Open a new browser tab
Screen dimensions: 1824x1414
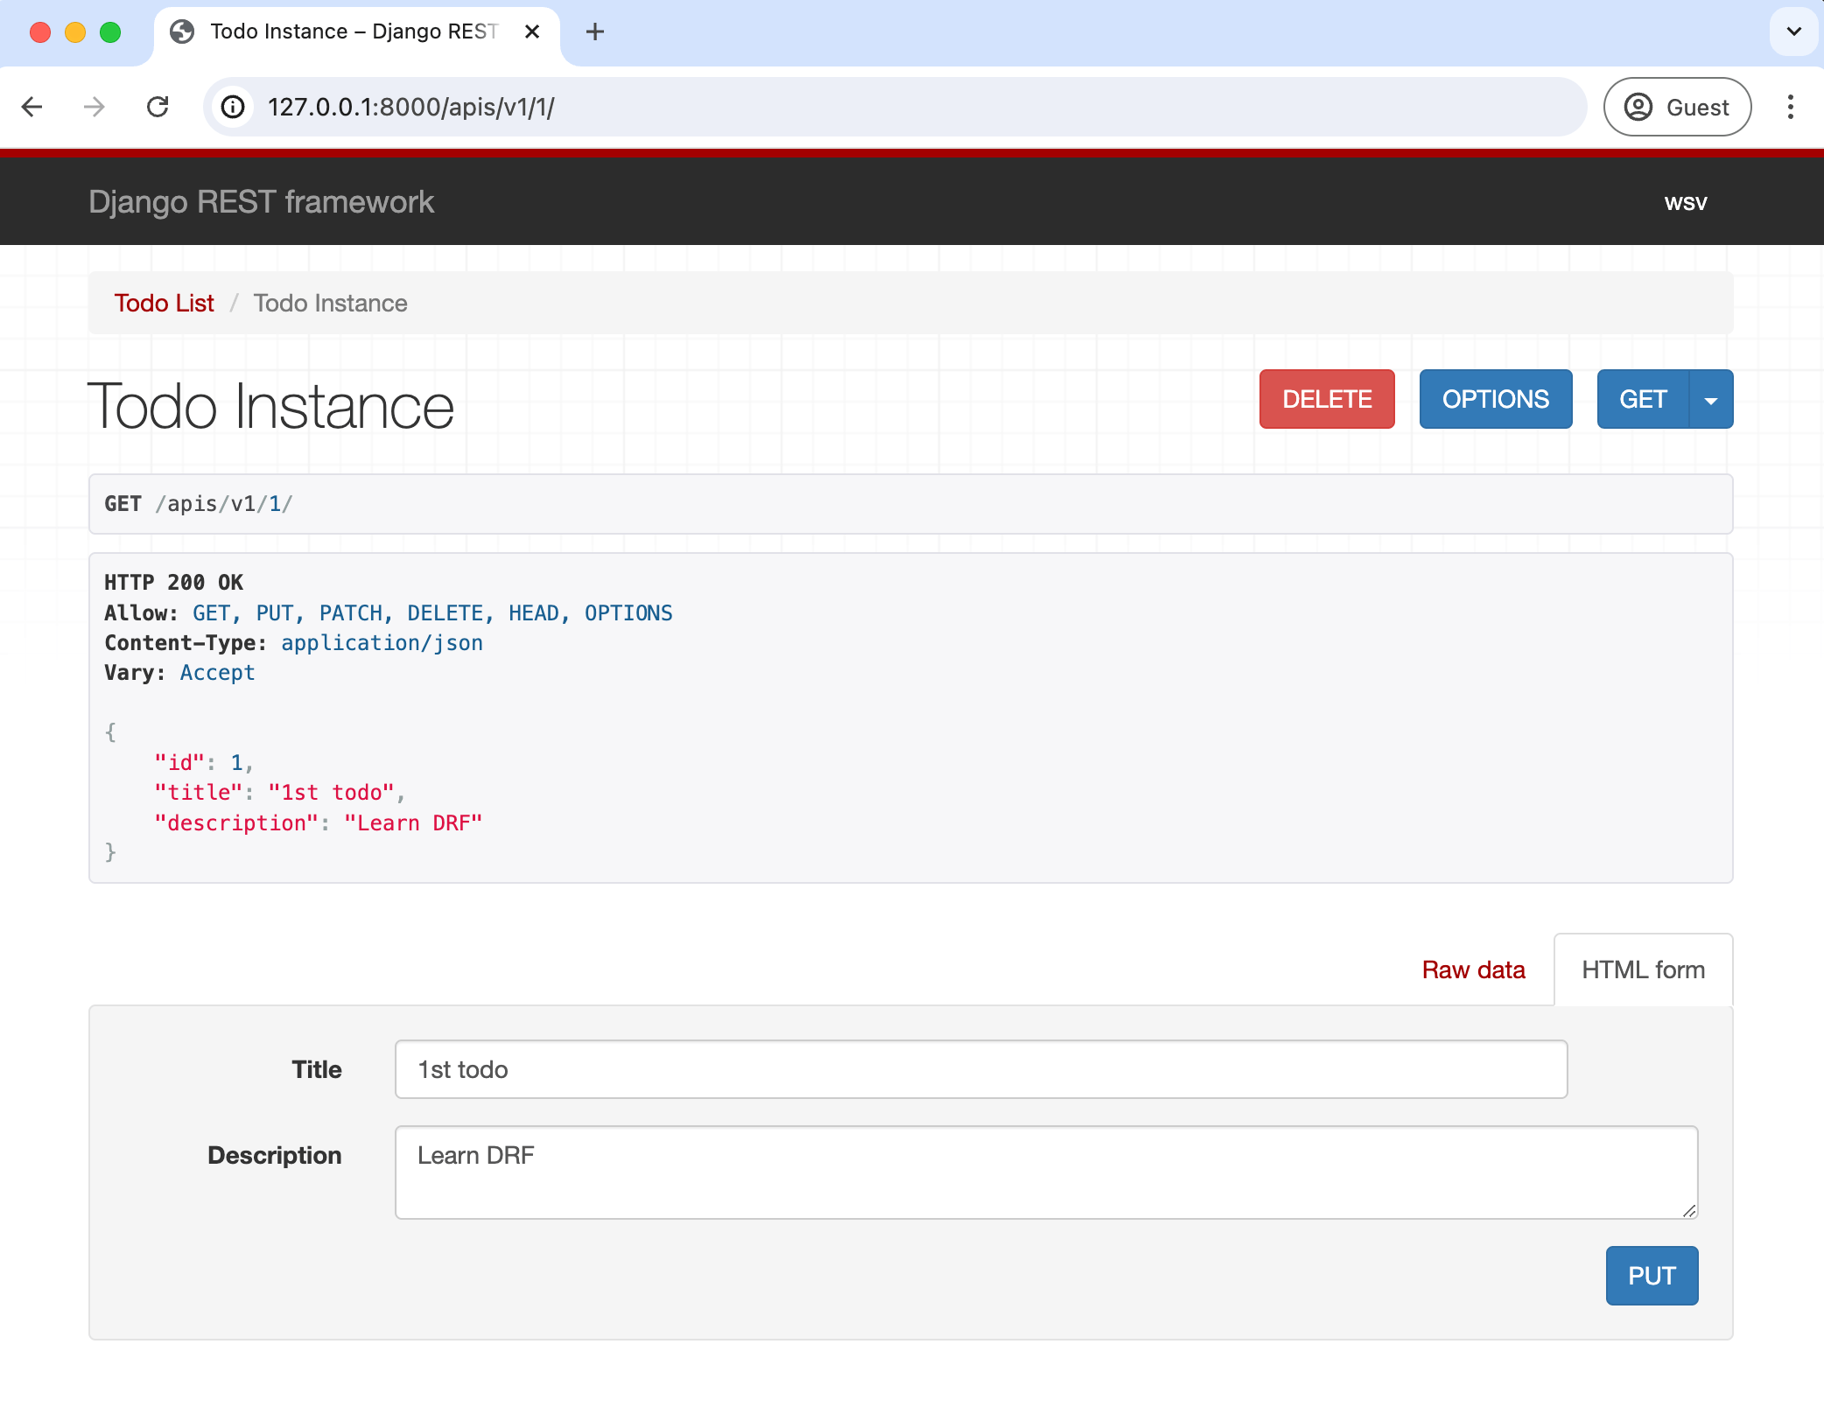(595, 31)
